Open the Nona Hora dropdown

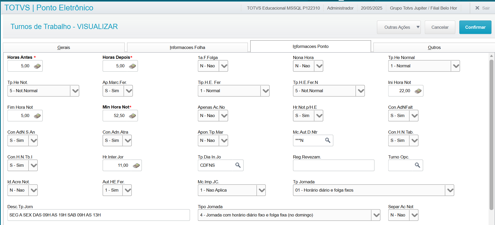319,66
